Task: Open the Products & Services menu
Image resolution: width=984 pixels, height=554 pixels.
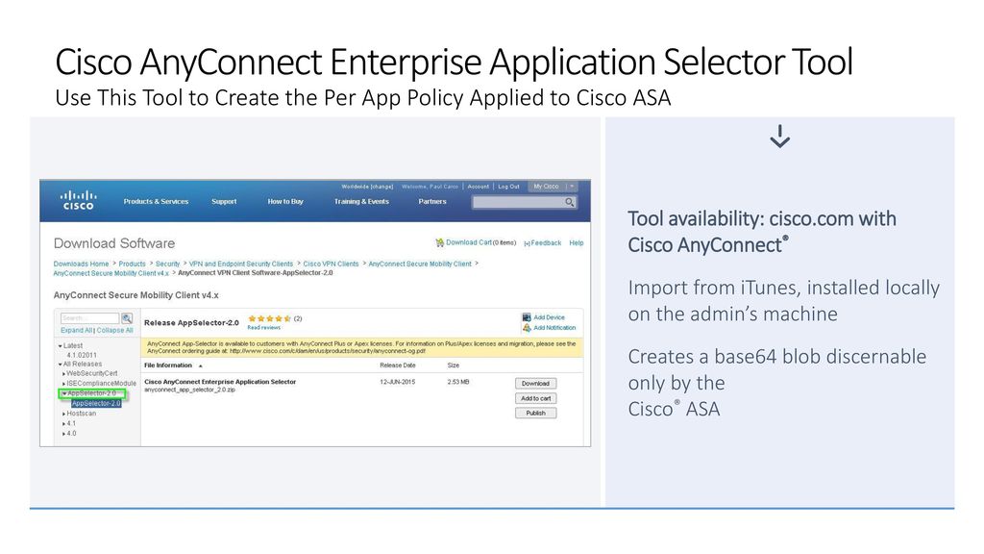Action: (x=156, y=202)
